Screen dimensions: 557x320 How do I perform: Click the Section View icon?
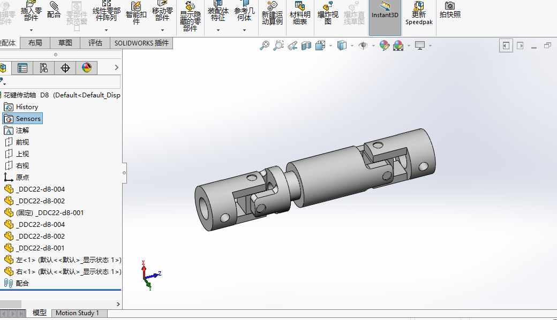click(306, 45)
